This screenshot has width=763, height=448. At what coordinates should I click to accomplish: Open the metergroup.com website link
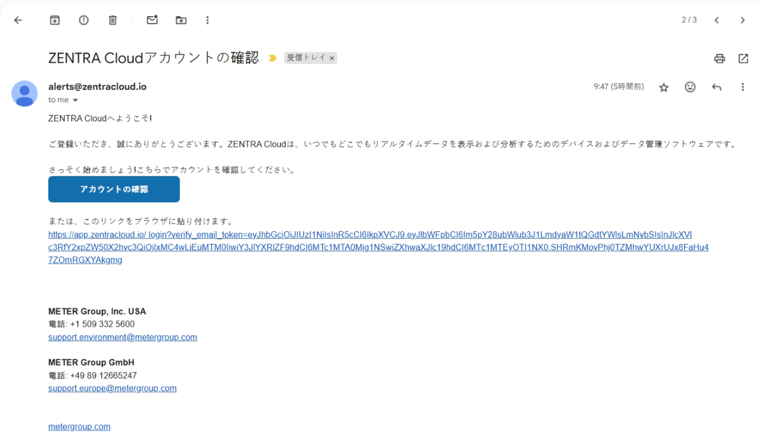tap(79, 427)
